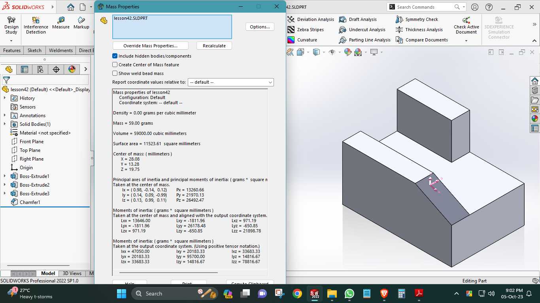Collapse the CommandManager ribbon
Screen dimensions: 540x303
point(534,41)
